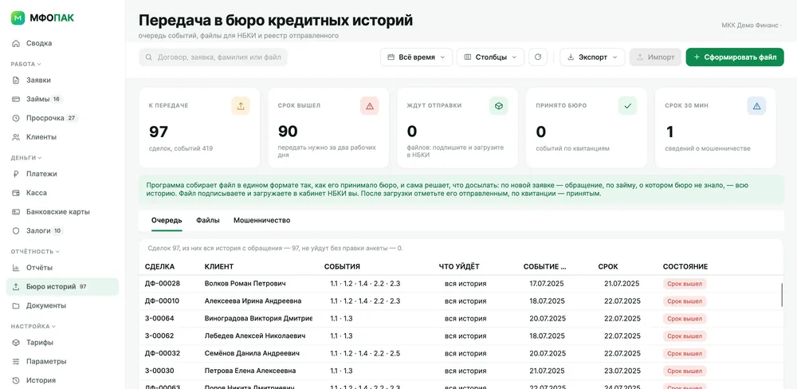Click the red warning icon on Срок вышел card
797x389 pixels.
click(x=370, y=106)
